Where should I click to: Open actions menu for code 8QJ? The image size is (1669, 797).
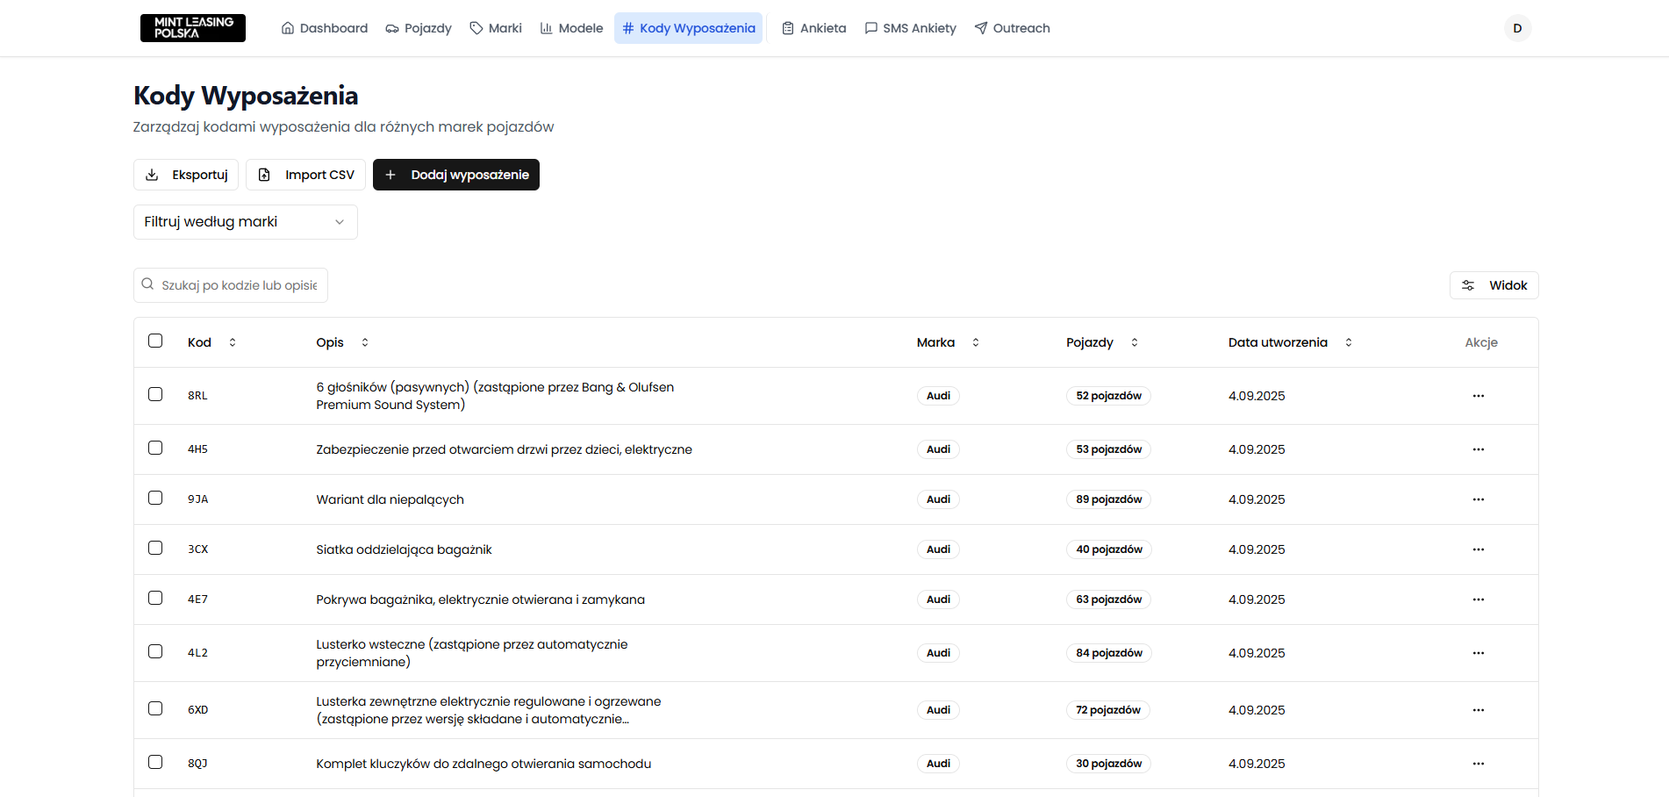tap(1479, 764)
